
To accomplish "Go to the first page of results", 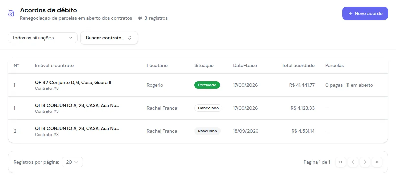I will coord(341,162).
